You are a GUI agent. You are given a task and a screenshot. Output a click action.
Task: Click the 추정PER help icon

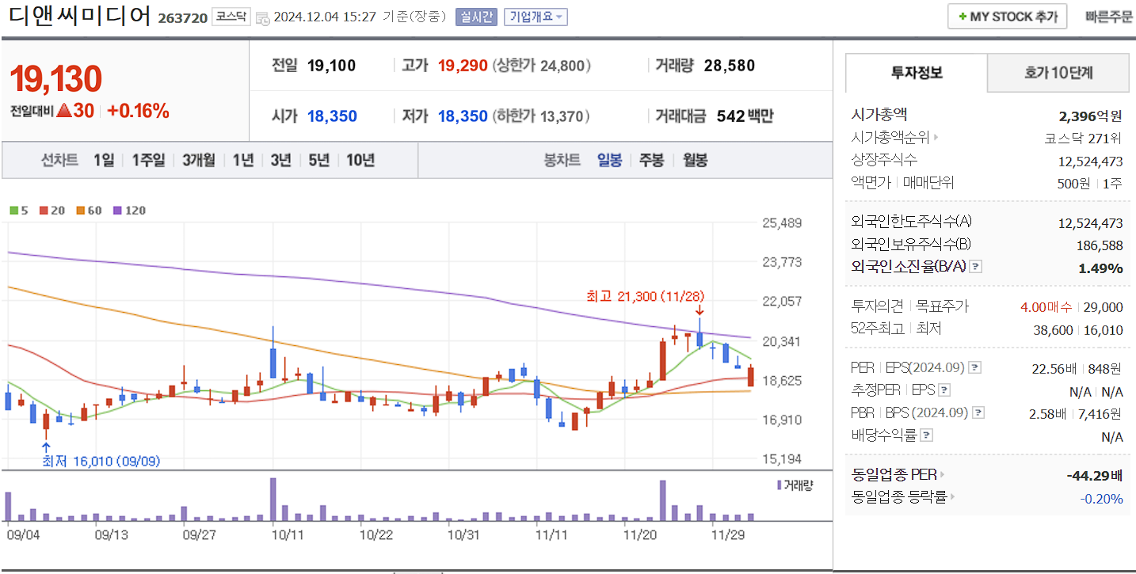point(943,390)
